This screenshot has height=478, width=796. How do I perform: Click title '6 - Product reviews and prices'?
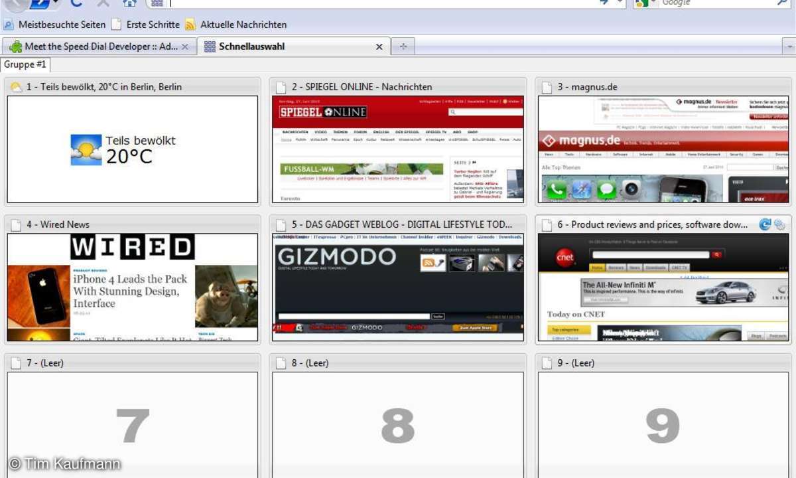point(653,224)
